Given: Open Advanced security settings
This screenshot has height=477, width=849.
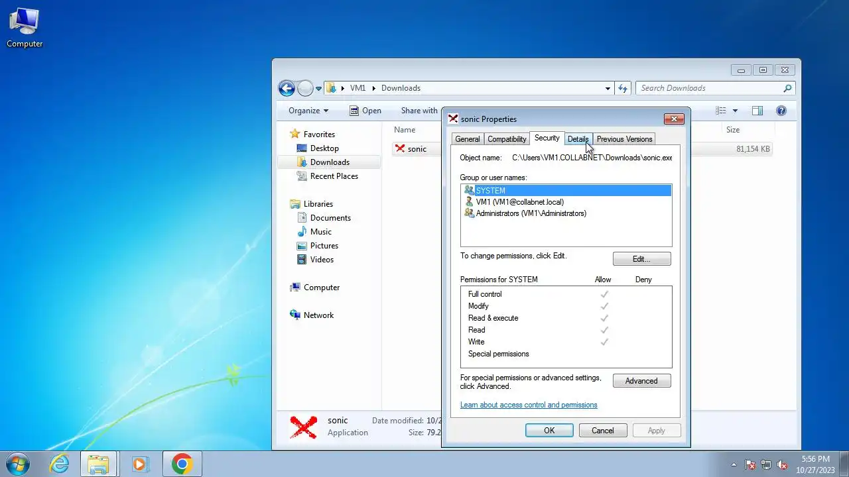Looking at the screenshot, I should (641, 381).
